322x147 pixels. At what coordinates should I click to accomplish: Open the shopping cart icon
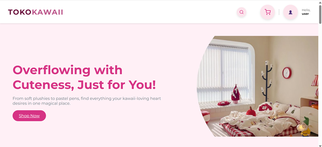tap(268, 12)
